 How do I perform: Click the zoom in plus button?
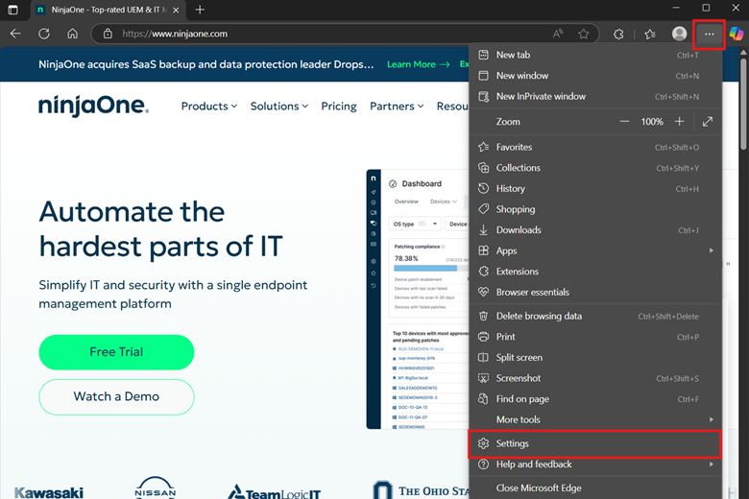tap(680, 122)
